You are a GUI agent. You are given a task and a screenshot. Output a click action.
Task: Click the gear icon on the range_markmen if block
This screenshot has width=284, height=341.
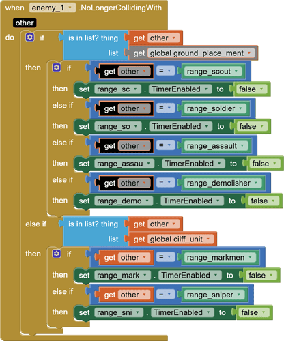57,254
